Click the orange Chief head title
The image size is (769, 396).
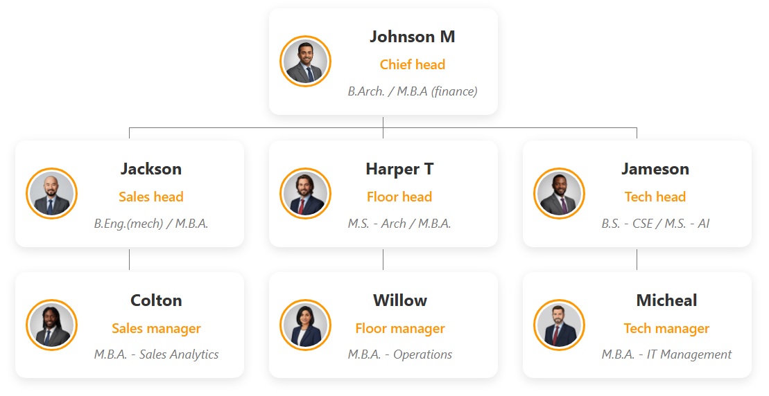(412, 65)
